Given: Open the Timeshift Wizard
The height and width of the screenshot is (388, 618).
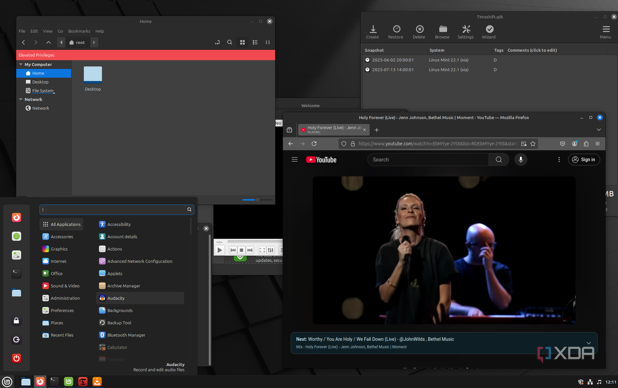Looking at the screenshot, I should [488, 32].
